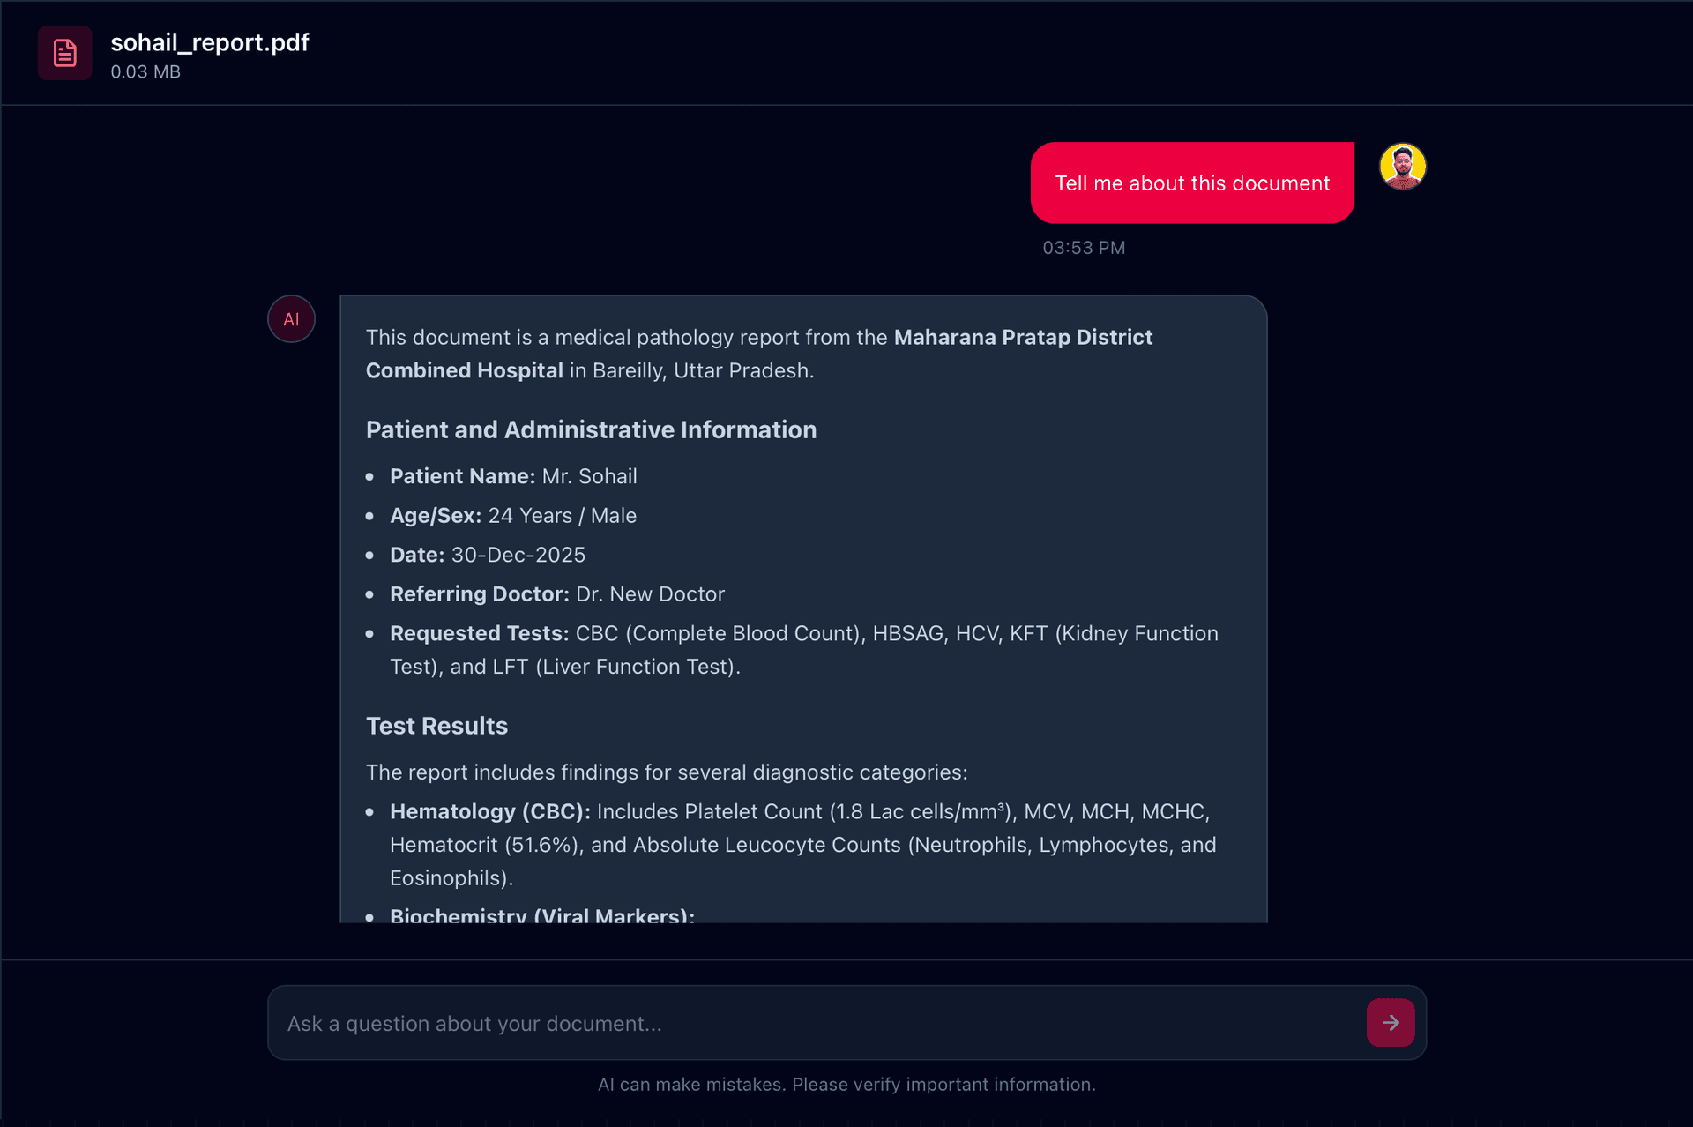Click the Tell me about this document bubble

pos(1192,183)
